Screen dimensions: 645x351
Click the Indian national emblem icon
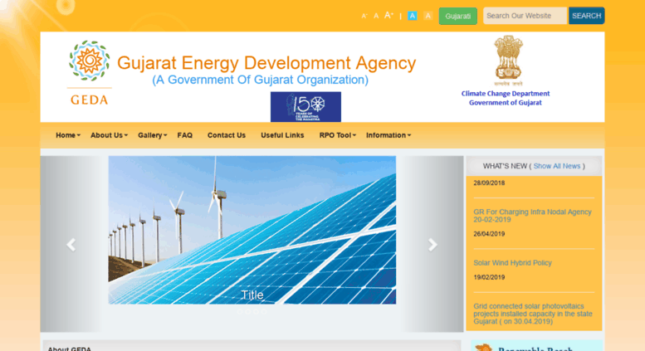pyautogui.click(x=508, y=61)
